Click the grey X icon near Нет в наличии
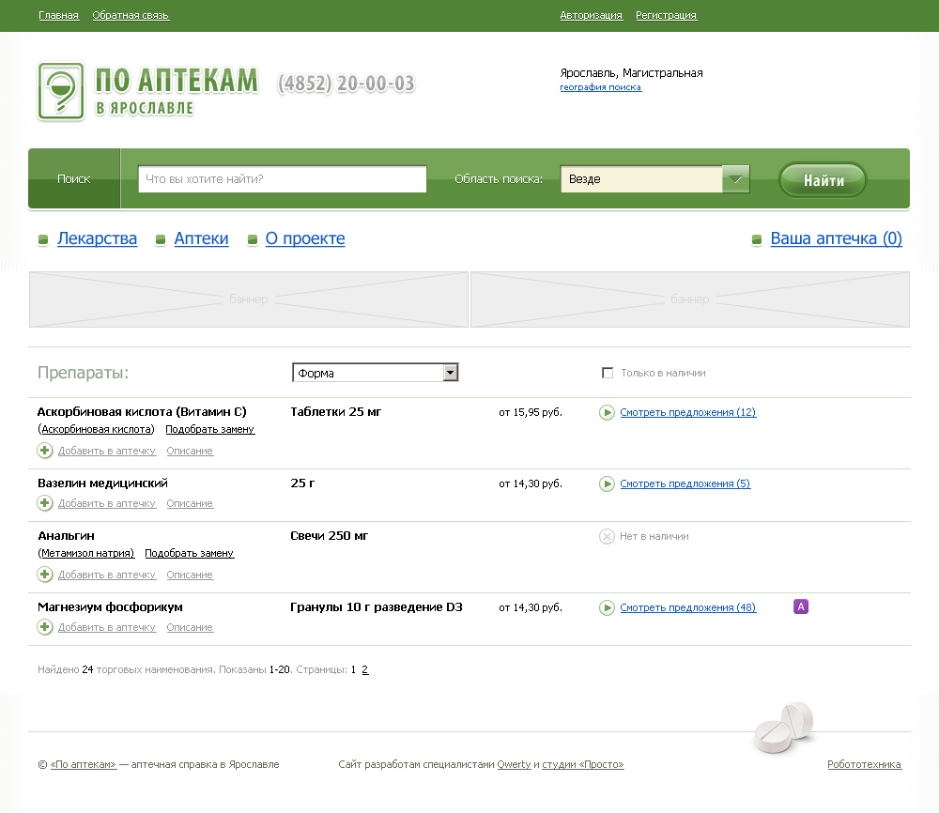This screenshot has width=939, height=813. click(607, 536)
